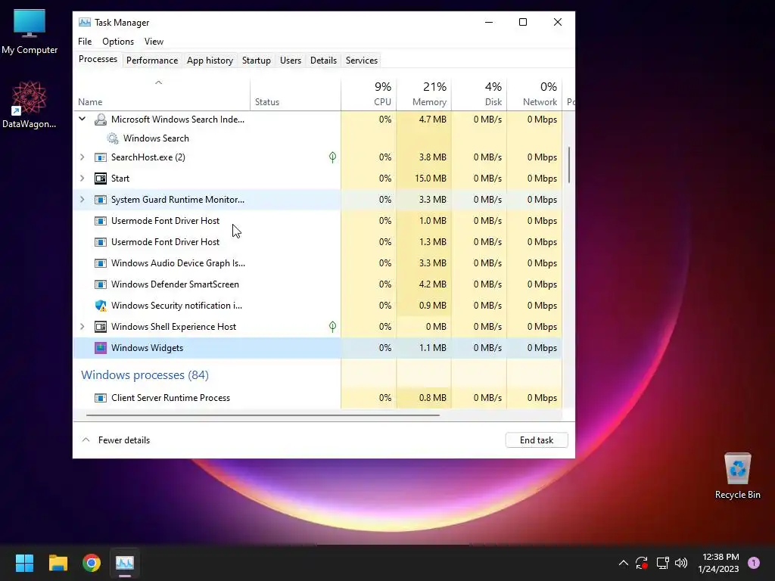The width and height of the screenshot is (775, 581).
Task: Click the System Guard Runtime Monitor icon
Action: 101,200
